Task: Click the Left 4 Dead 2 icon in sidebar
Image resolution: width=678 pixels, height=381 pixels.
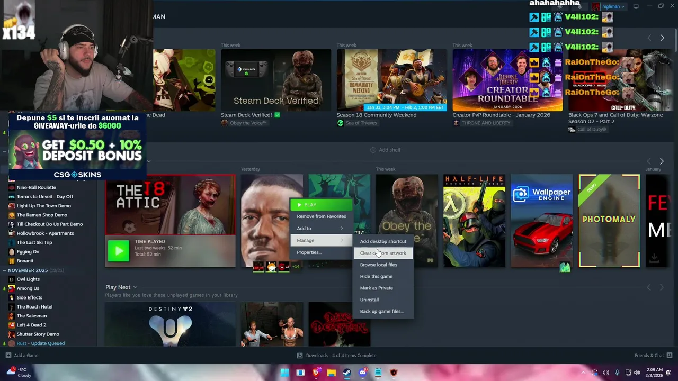Action: point(12,325)
